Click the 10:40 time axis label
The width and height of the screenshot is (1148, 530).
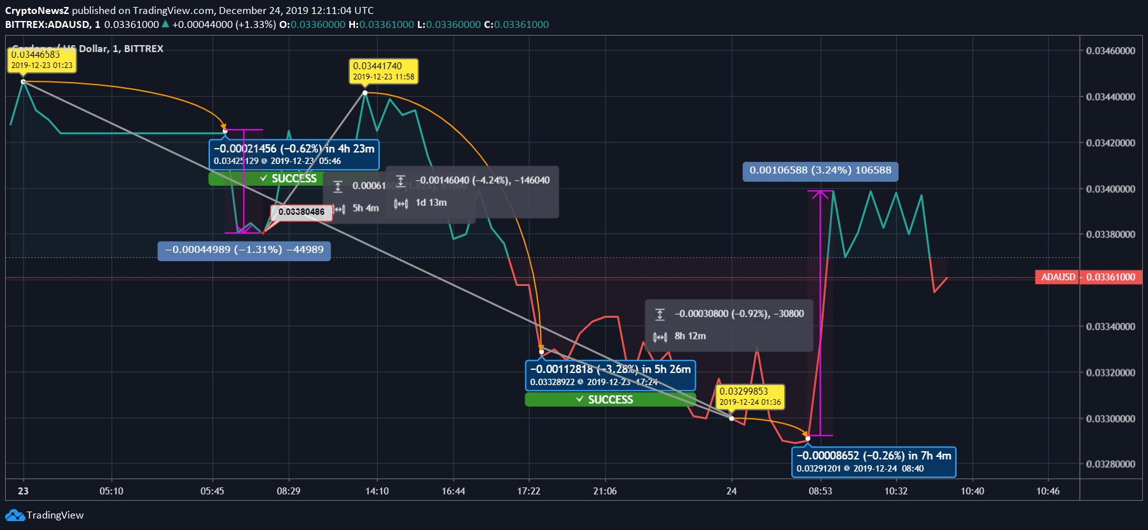tap(972, 491)
